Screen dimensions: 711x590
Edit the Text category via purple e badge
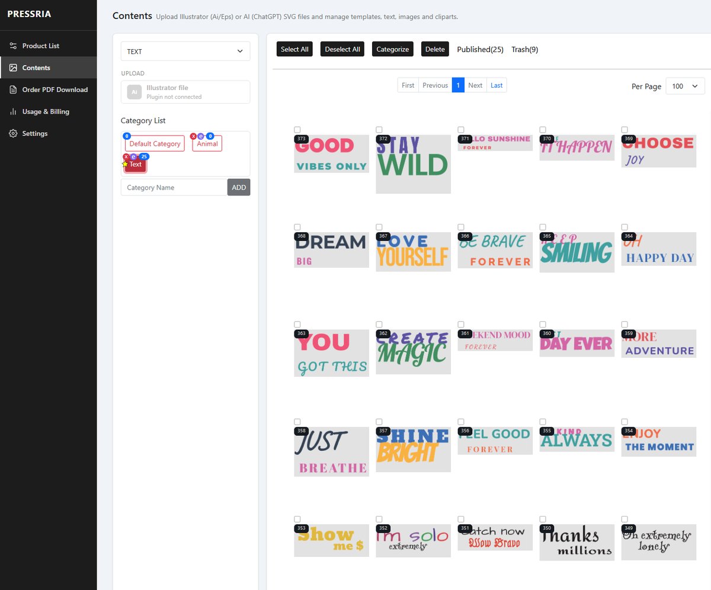(x=133, y=157)
